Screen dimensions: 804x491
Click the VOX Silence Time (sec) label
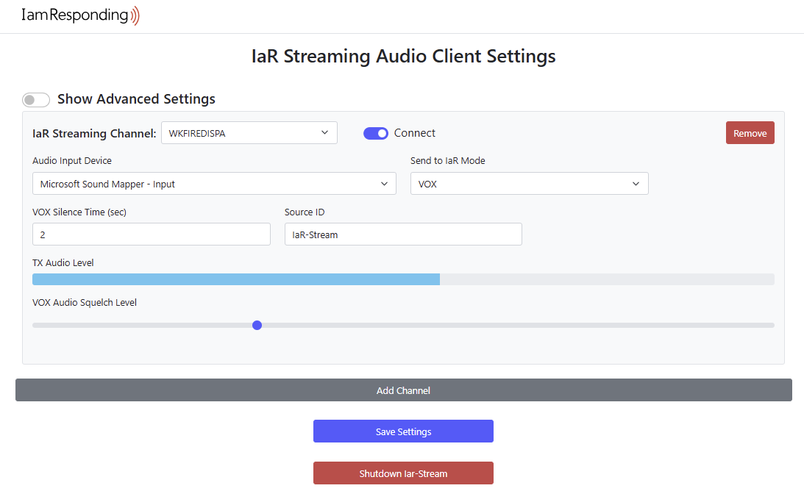tap(79, 212)
